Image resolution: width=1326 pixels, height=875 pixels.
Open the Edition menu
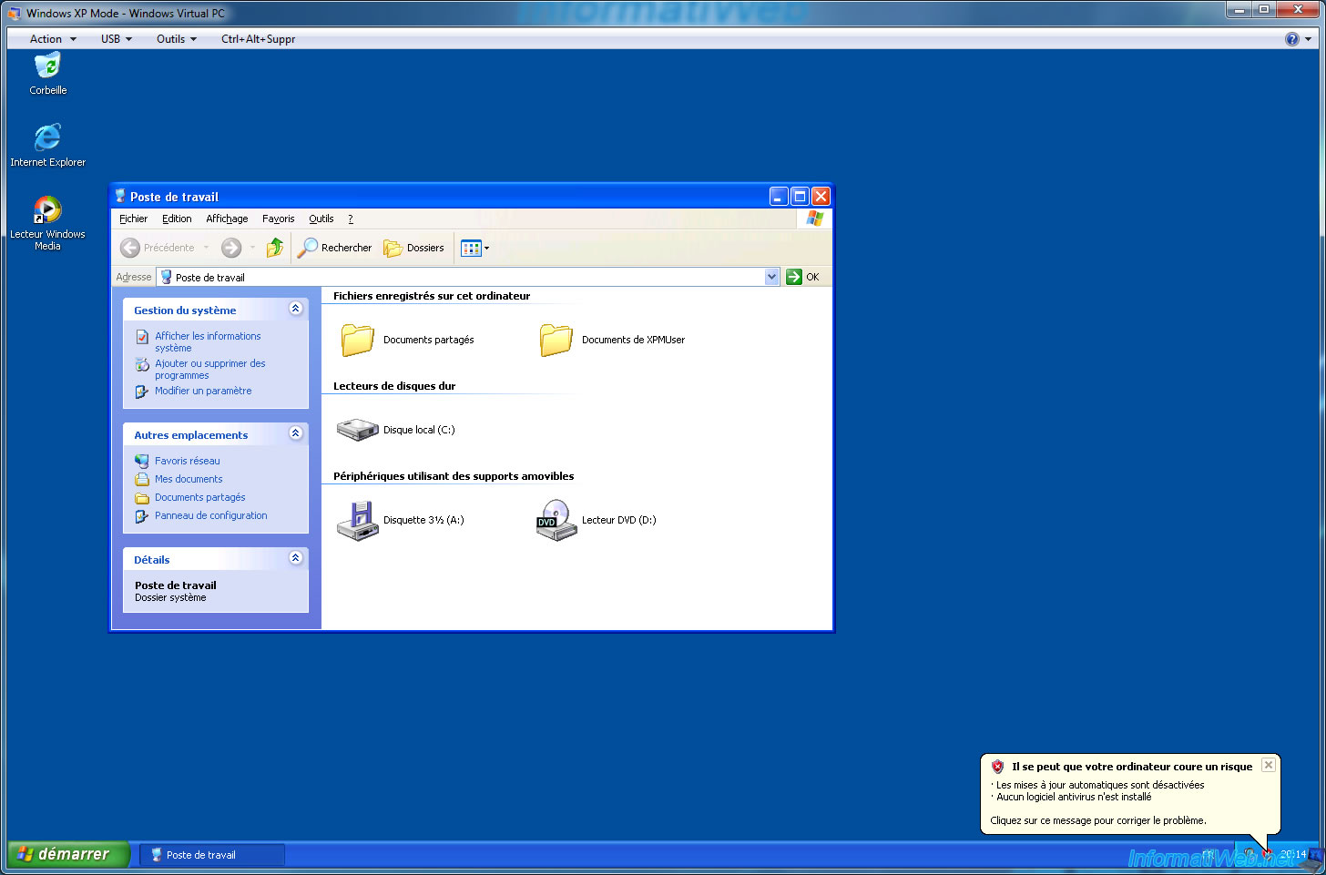177,219
